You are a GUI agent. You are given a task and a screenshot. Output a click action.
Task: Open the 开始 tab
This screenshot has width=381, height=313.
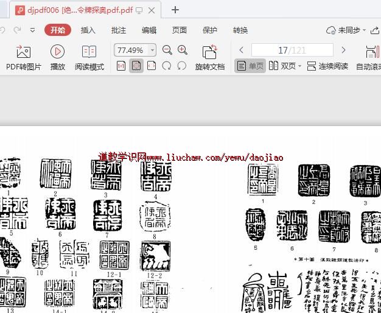pyautogui.click(x=58, y=30)
